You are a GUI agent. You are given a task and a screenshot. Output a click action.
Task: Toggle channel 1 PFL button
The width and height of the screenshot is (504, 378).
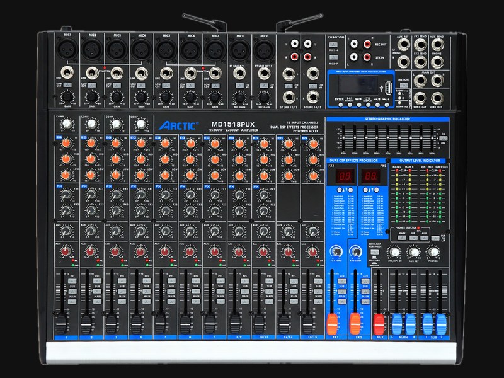coord(72,281)
